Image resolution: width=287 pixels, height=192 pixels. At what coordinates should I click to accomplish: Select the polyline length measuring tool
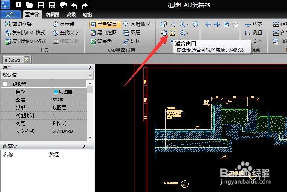click(x=280, y=33)
